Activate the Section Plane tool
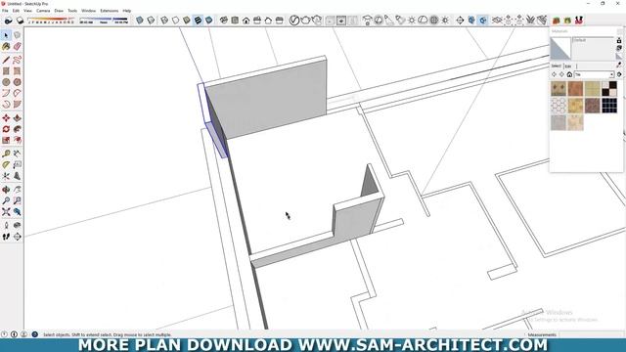 point(18,237)
